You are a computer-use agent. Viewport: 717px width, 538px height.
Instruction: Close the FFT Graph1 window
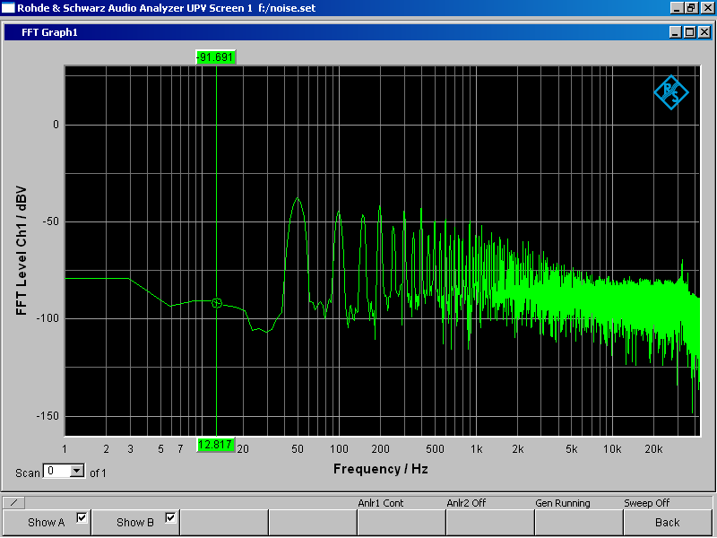(704, 32)
